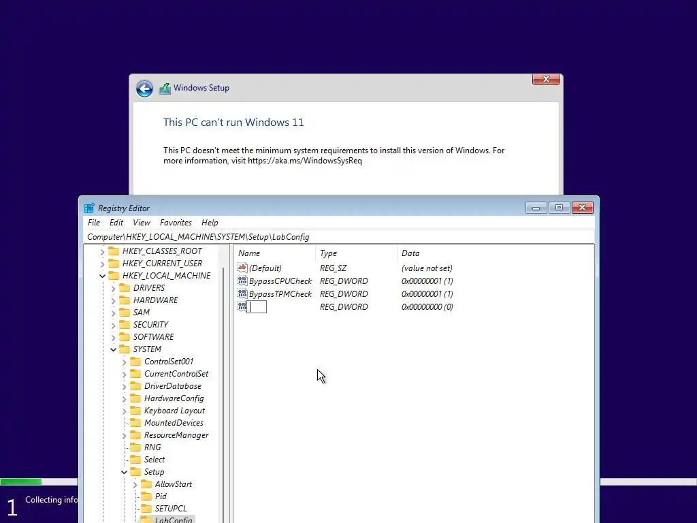Click the (value not set) data cell
The width and height of the screenshot is (697, 523).
[x=427, y=268]
